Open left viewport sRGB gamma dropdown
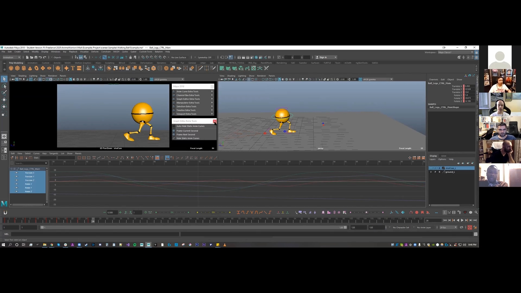 [x=169, y=79]
